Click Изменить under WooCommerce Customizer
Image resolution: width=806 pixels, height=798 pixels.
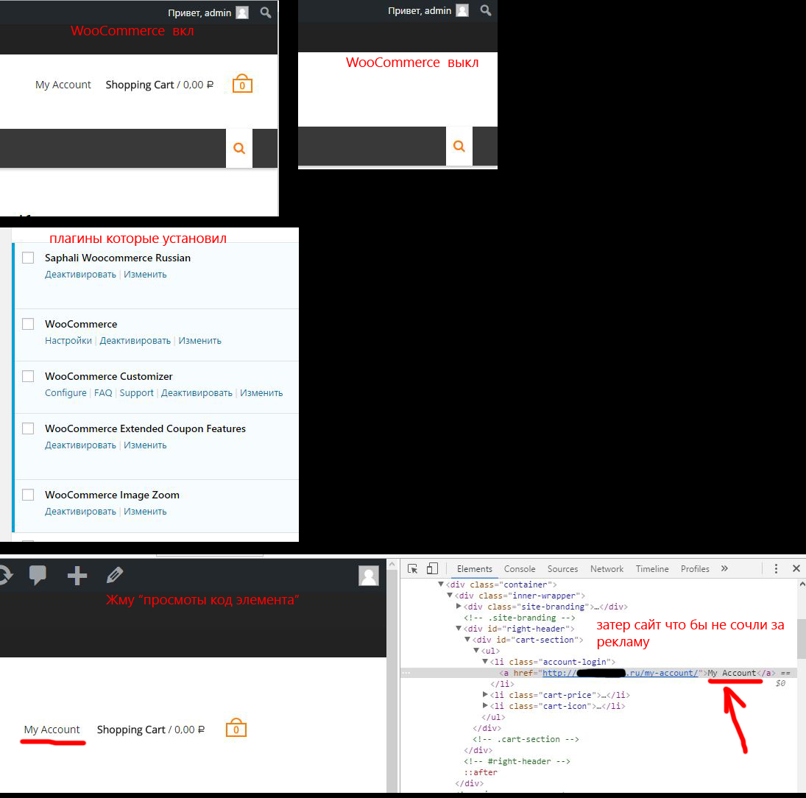[x=261, y=393]
